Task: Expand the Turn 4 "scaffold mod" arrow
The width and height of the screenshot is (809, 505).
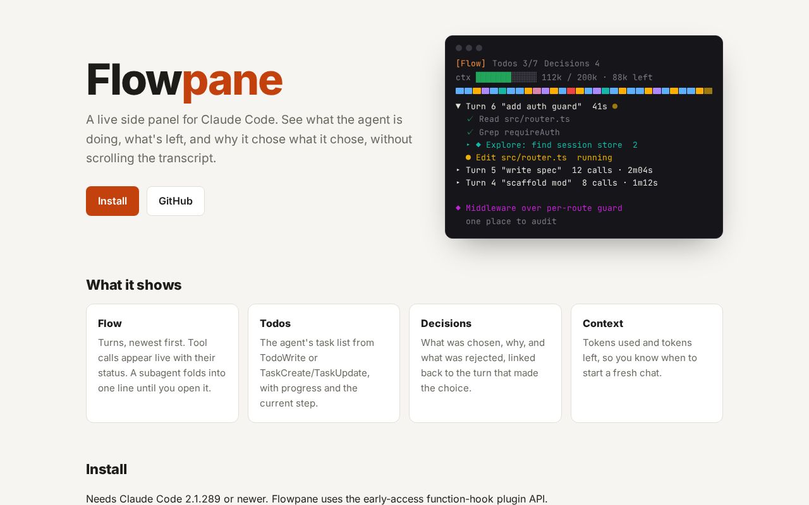Action: (458, 182)
